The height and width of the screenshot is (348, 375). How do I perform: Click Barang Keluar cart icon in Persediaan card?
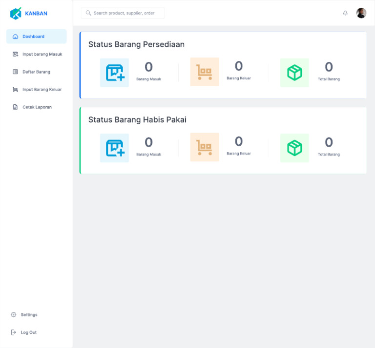pos(205,72)
